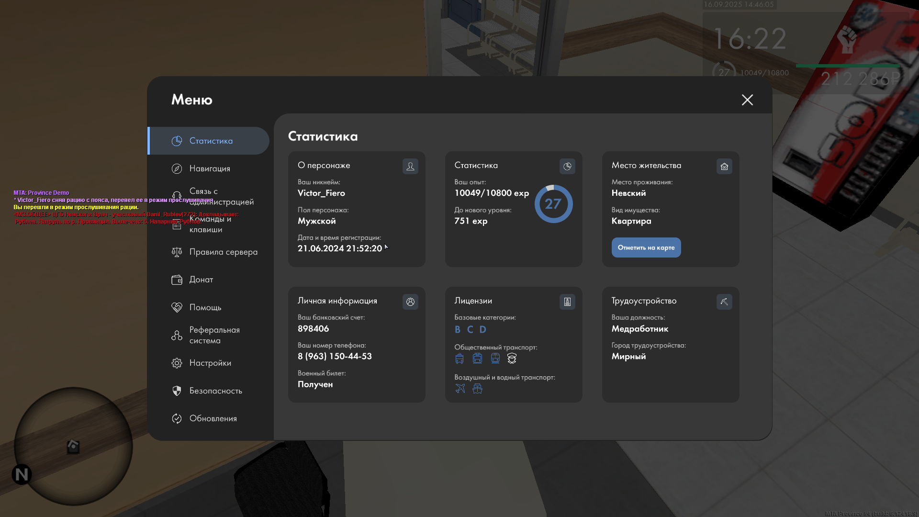The image size is (919, 517).
Task: Click the first bus license icon
Action: 459,359
